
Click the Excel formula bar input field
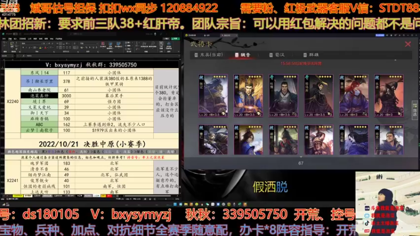101,56
